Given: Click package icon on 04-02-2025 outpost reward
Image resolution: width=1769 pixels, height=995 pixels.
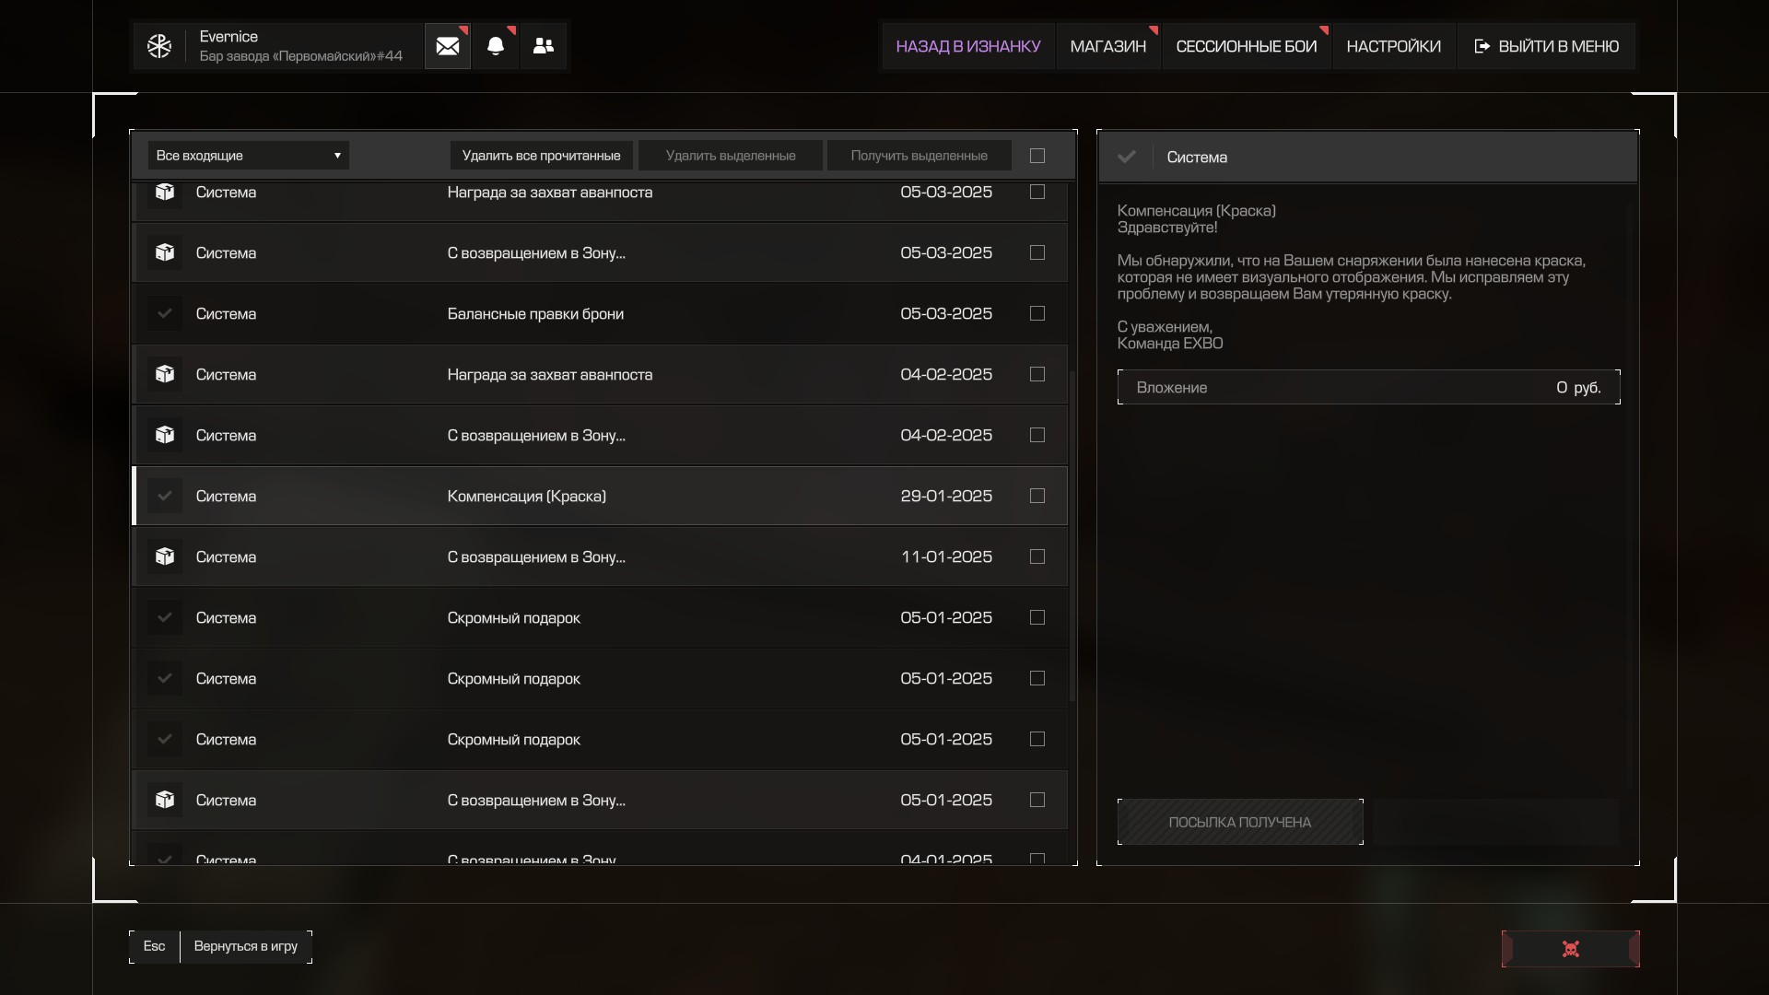Looking at the screenshot, I should point(165,374).
